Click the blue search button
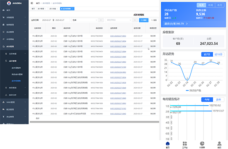The height and width of the screenshot is (149, 228). click(x=143, y=20)
